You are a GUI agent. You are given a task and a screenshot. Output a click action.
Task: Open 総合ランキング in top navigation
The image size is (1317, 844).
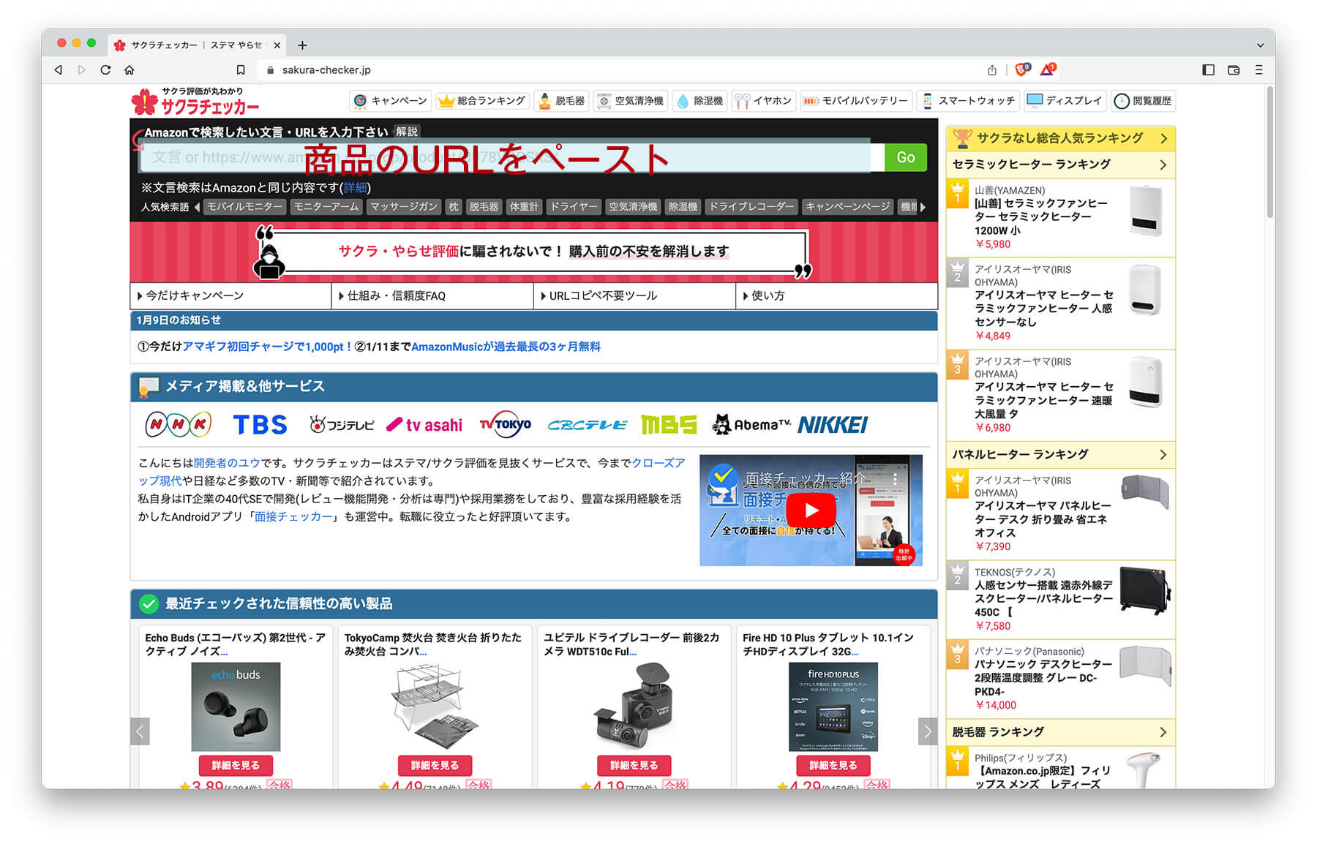coord(481,101)
